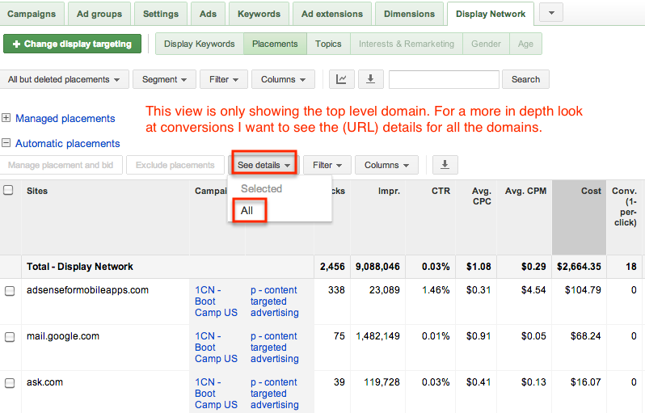Click the $2,664.35 total cost value
The image size is (645, 413).
coord(580,267)
